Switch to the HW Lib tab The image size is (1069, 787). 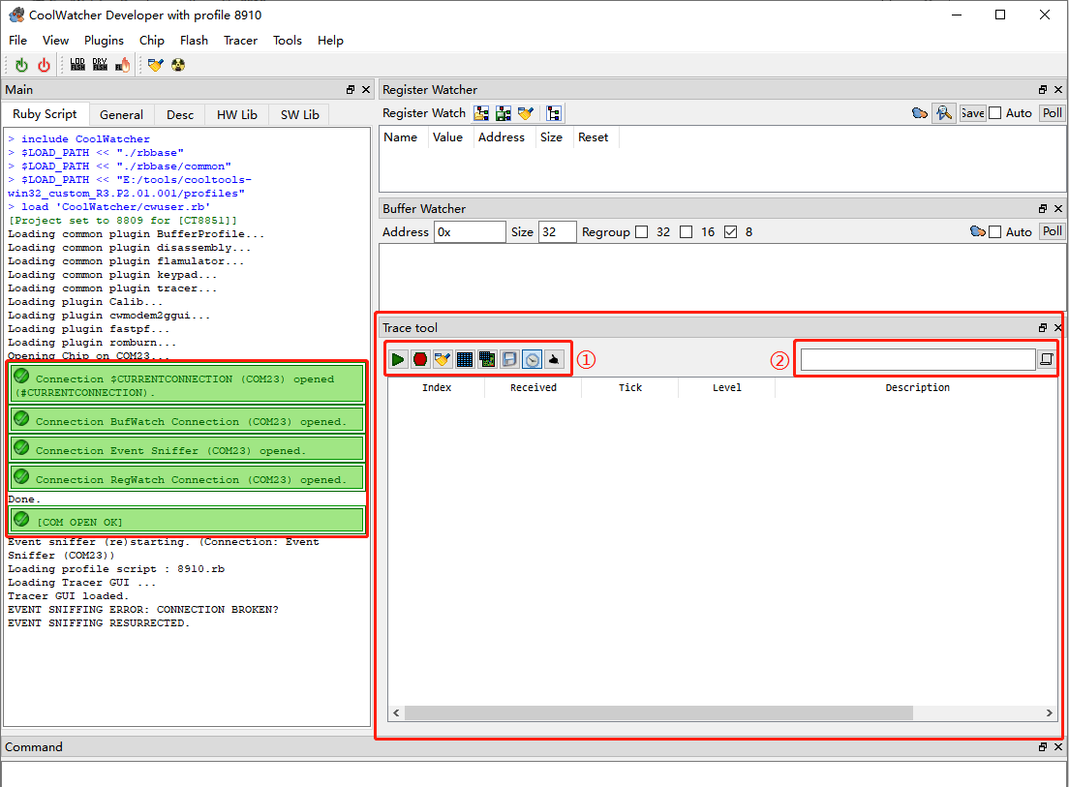tap(236, 114)
